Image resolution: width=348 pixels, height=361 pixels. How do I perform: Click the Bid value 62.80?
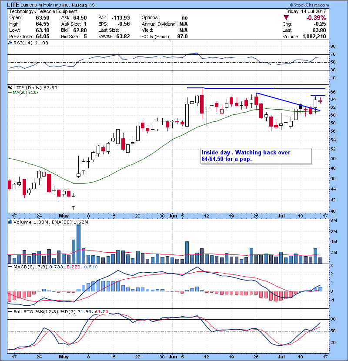tap(80, 30)
